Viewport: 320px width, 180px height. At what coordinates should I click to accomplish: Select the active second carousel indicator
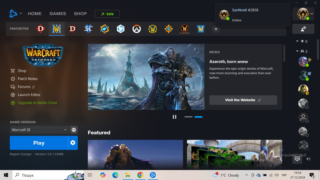(x=198, y=117)
